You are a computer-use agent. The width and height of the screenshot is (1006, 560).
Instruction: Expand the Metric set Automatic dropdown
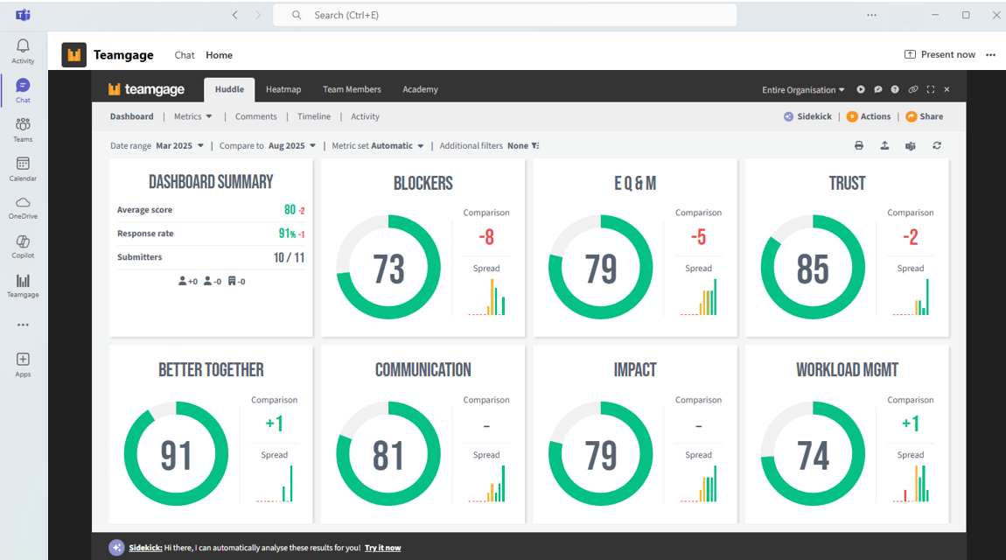click(397, 146)
